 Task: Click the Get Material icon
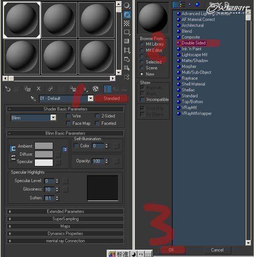click(x=8, y=89)
